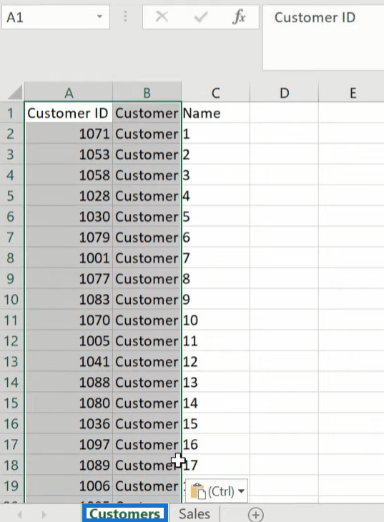384x522 pixels.
Task: Click the Enter checkmark icon in formula bar
Action: [201, 17]
